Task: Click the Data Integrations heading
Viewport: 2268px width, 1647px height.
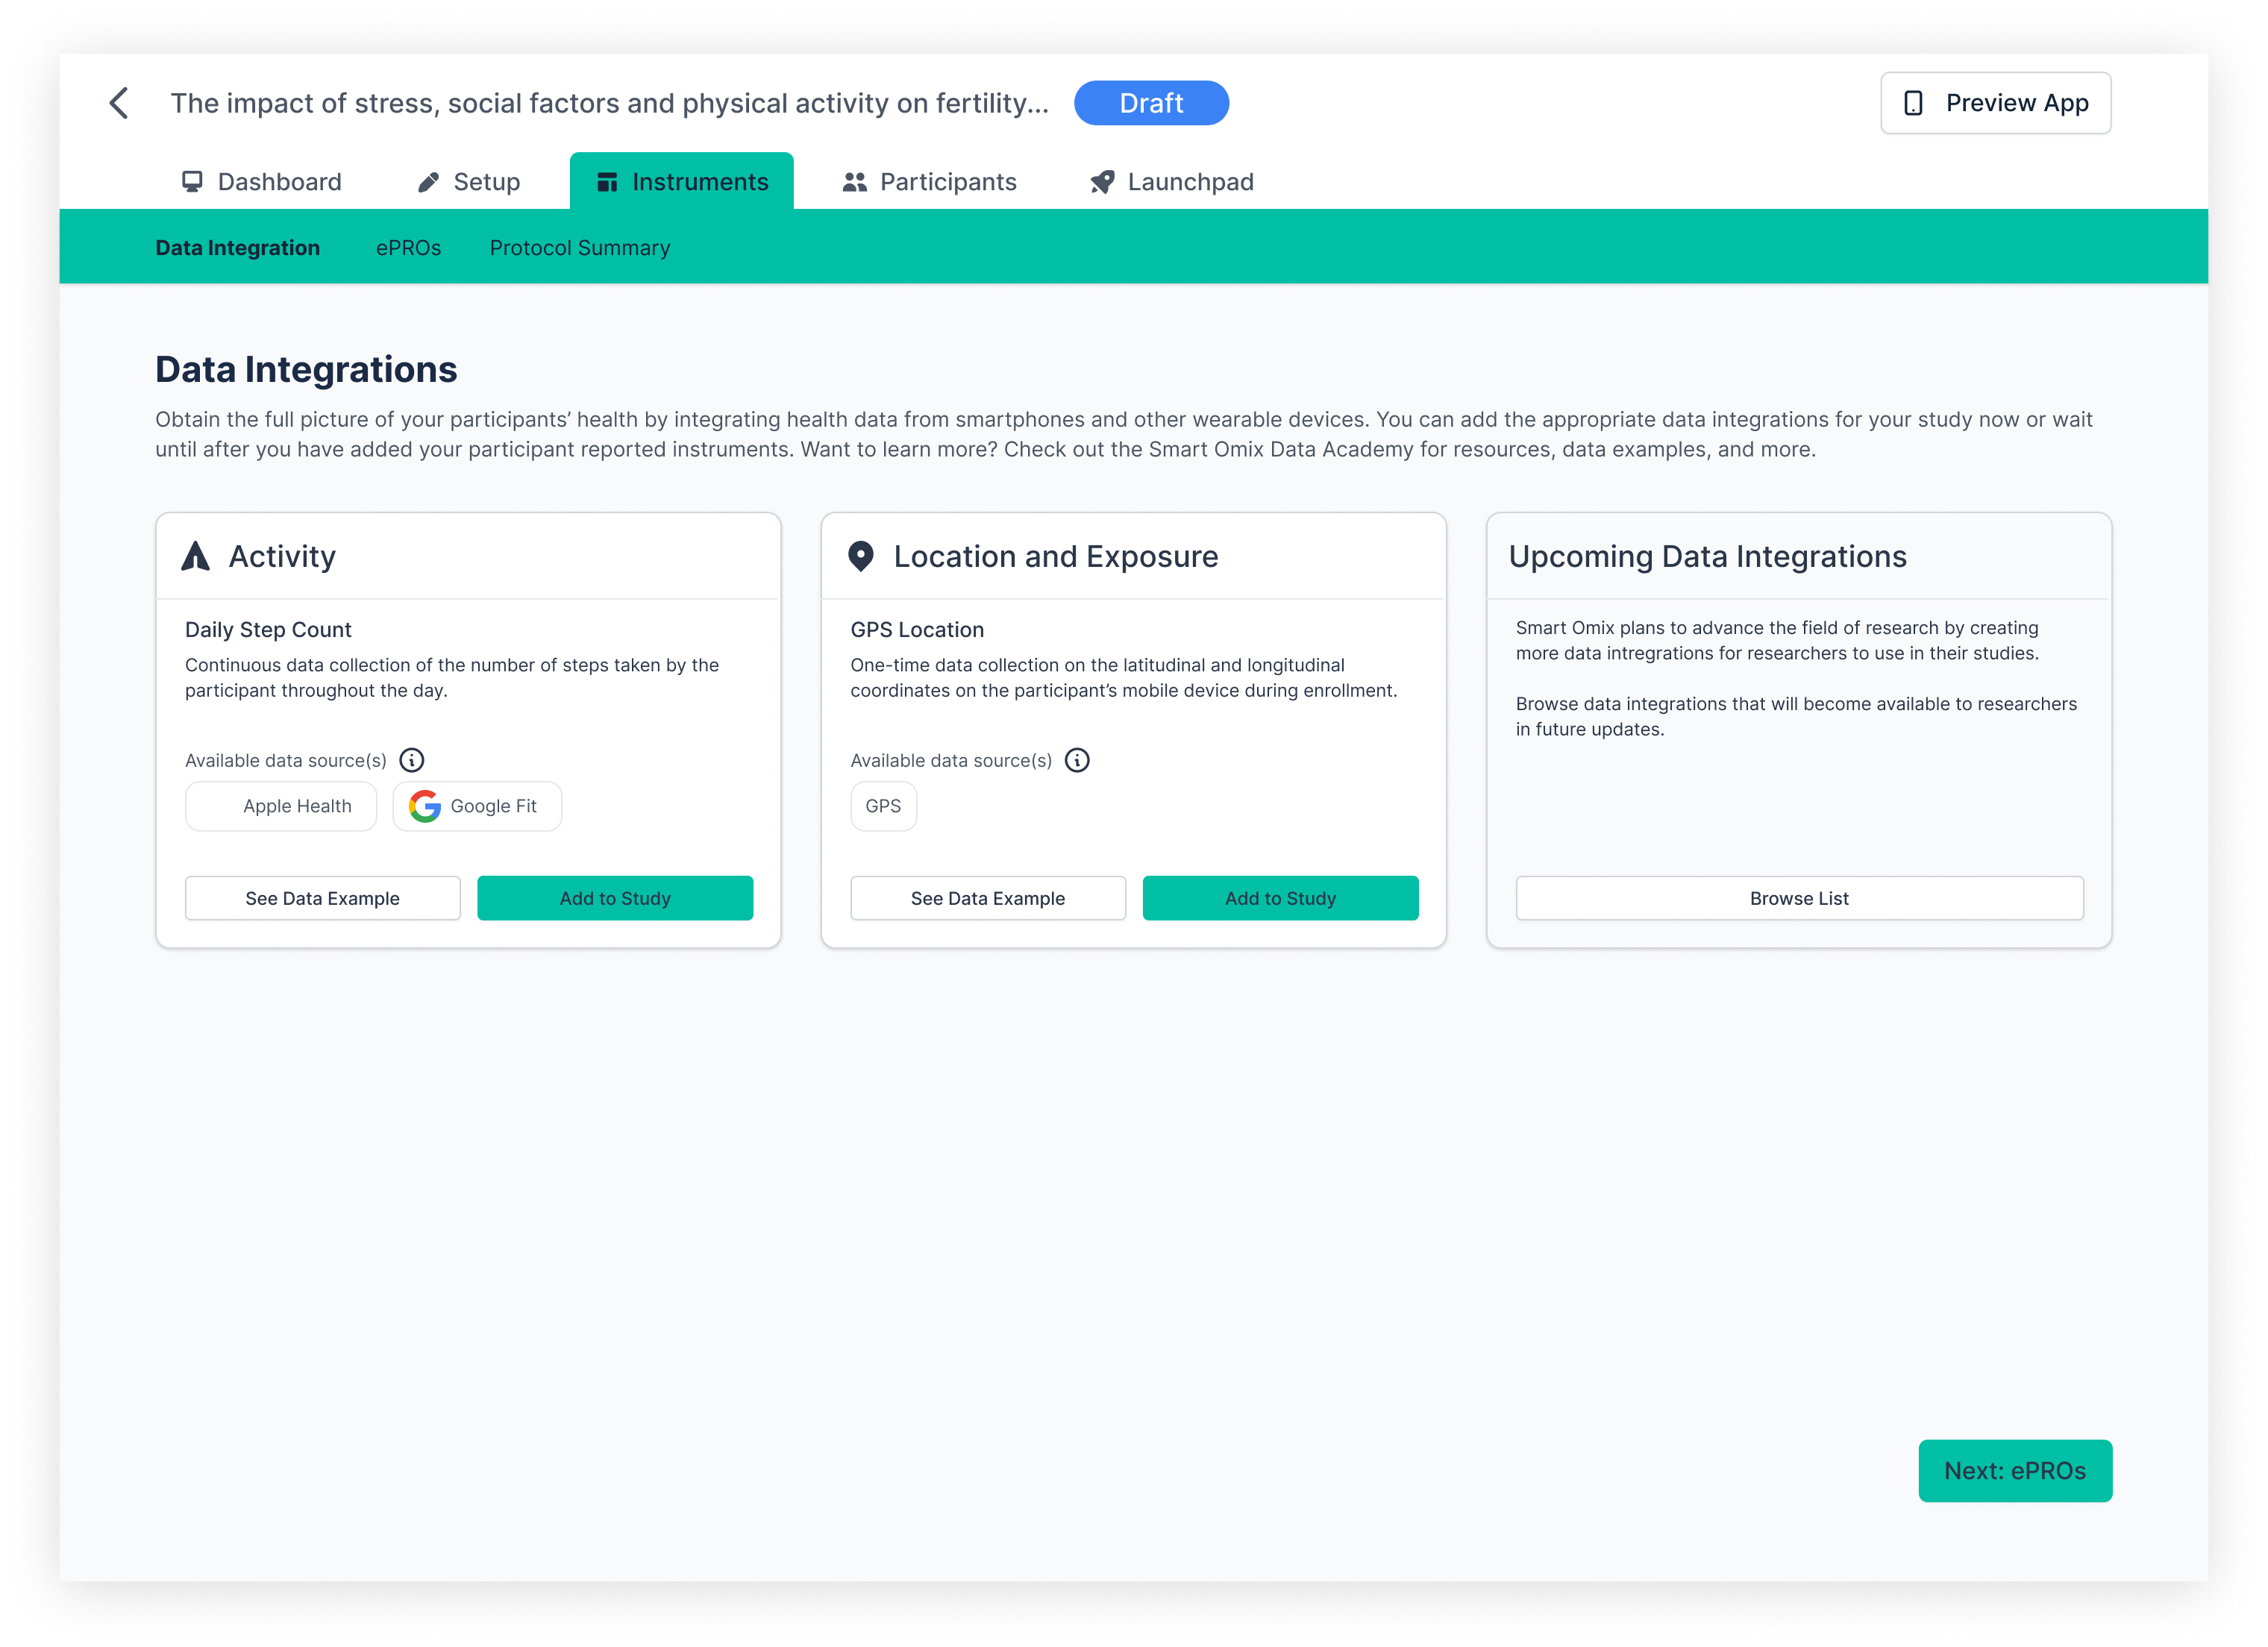Action: 306,369
